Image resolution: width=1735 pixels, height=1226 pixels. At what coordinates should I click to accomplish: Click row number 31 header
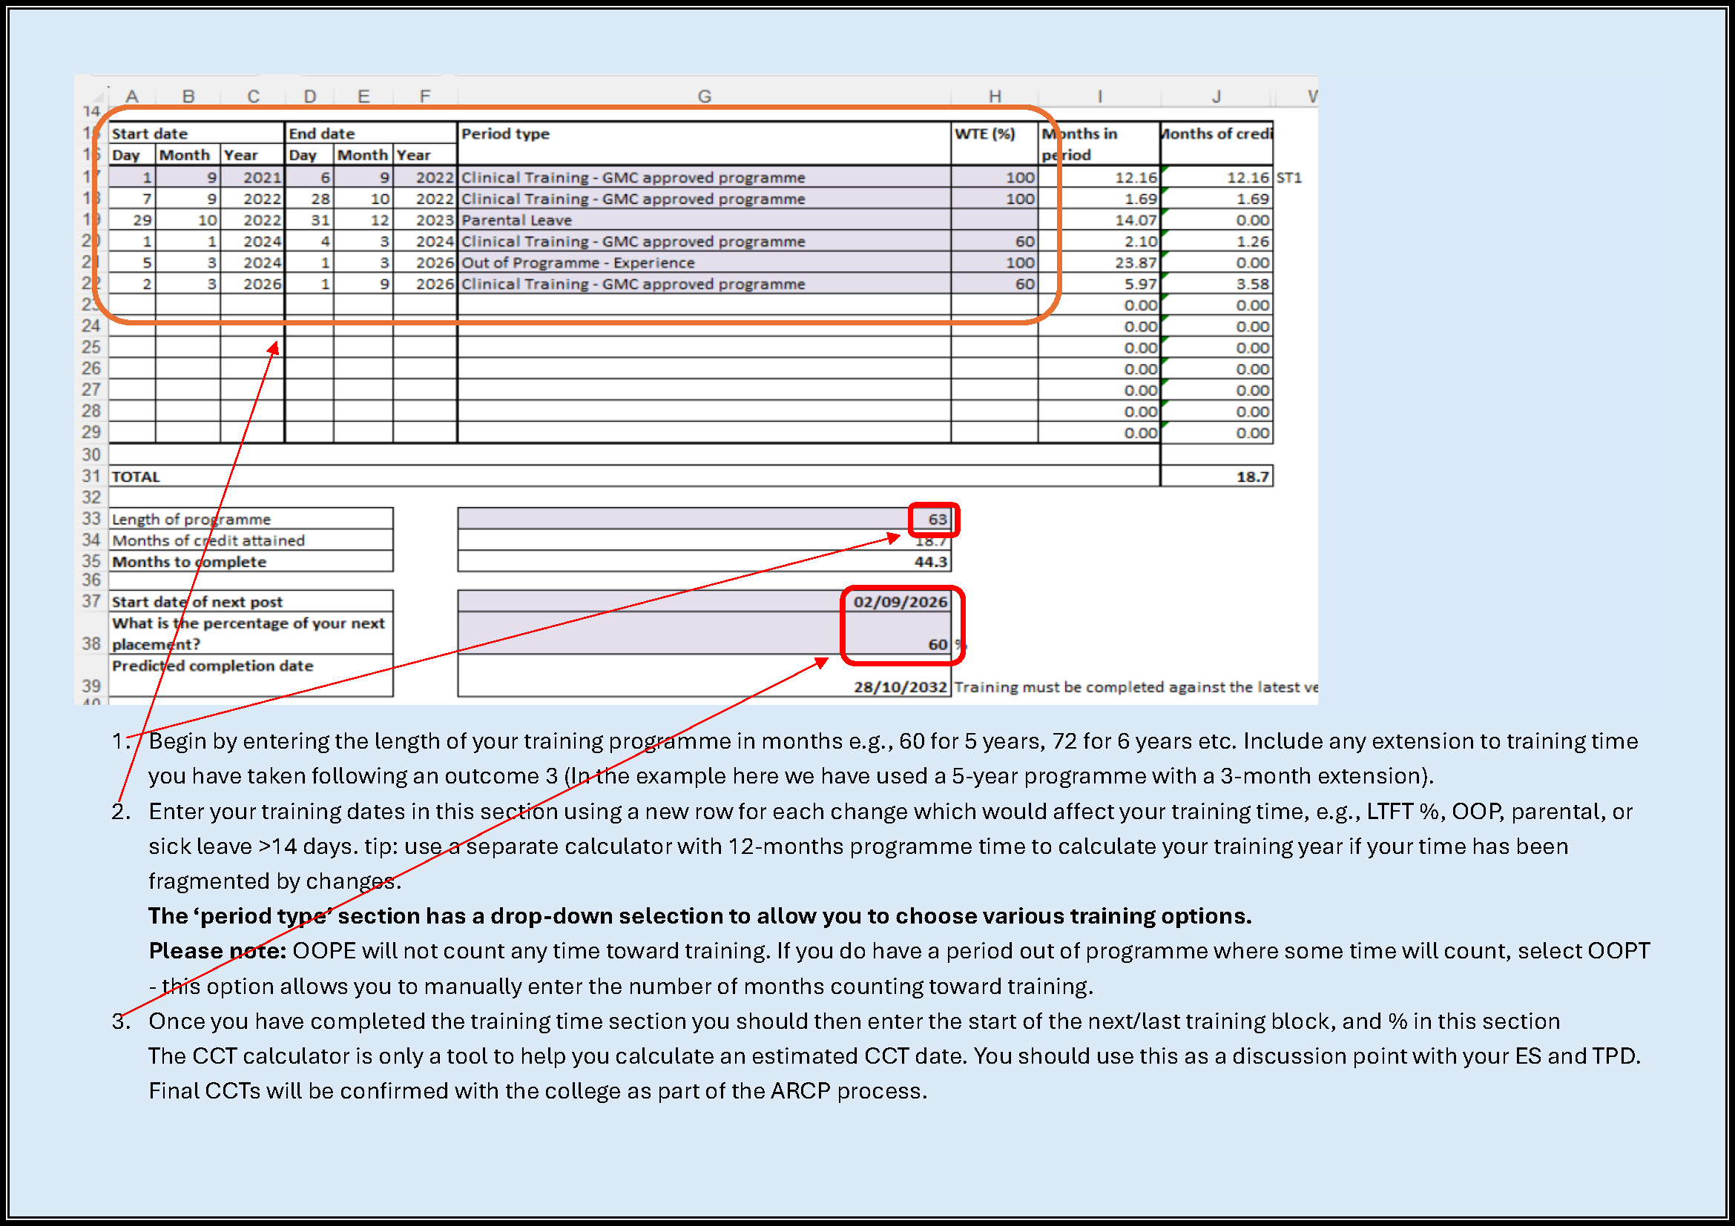click(x=90, y=477)
